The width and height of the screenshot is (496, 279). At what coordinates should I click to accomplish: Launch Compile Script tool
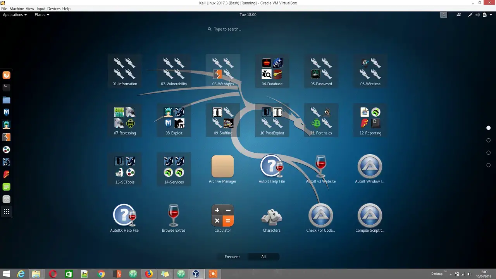click(370, 219)
